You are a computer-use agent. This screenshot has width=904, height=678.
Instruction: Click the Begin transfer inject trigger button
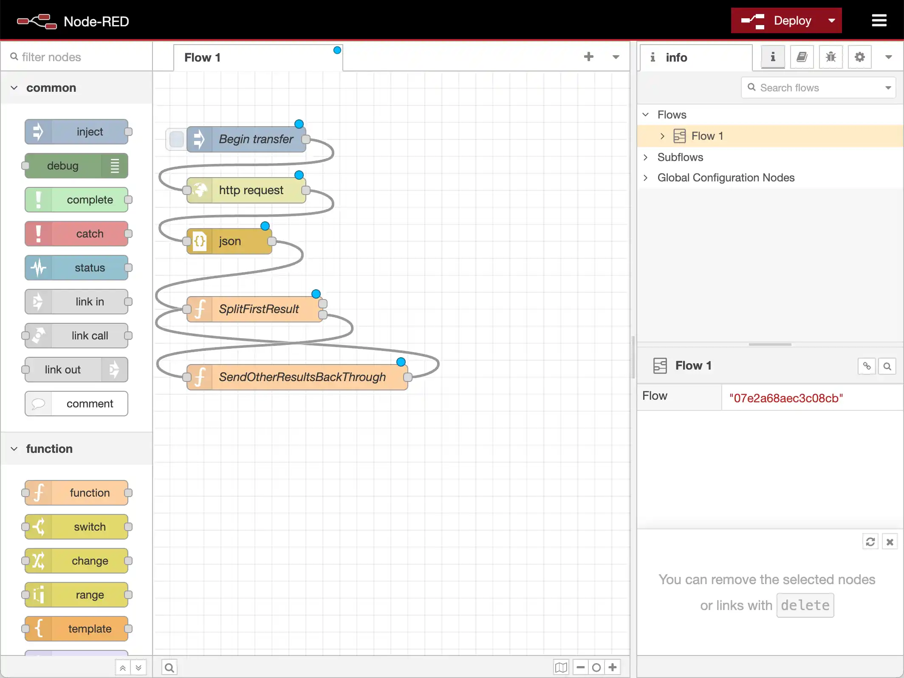[176, 139]
